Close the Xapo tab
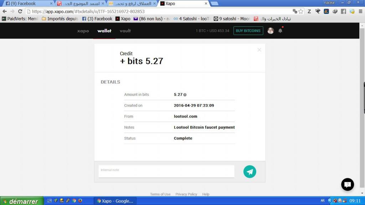 [x=206, y=4]
